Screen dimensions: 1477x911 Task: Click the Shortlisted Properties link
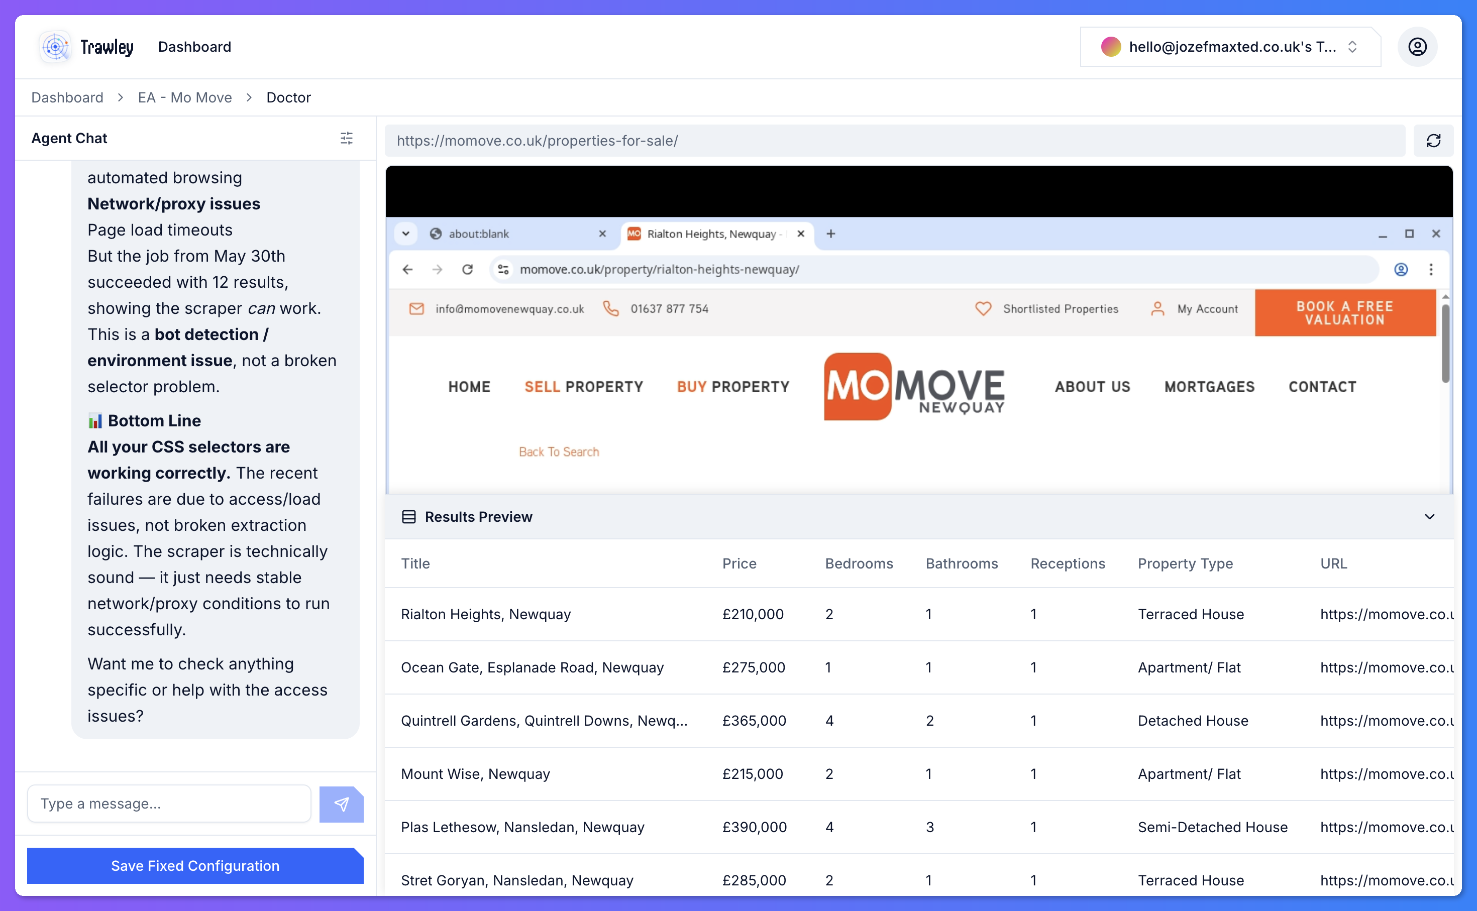point(1061,308)
